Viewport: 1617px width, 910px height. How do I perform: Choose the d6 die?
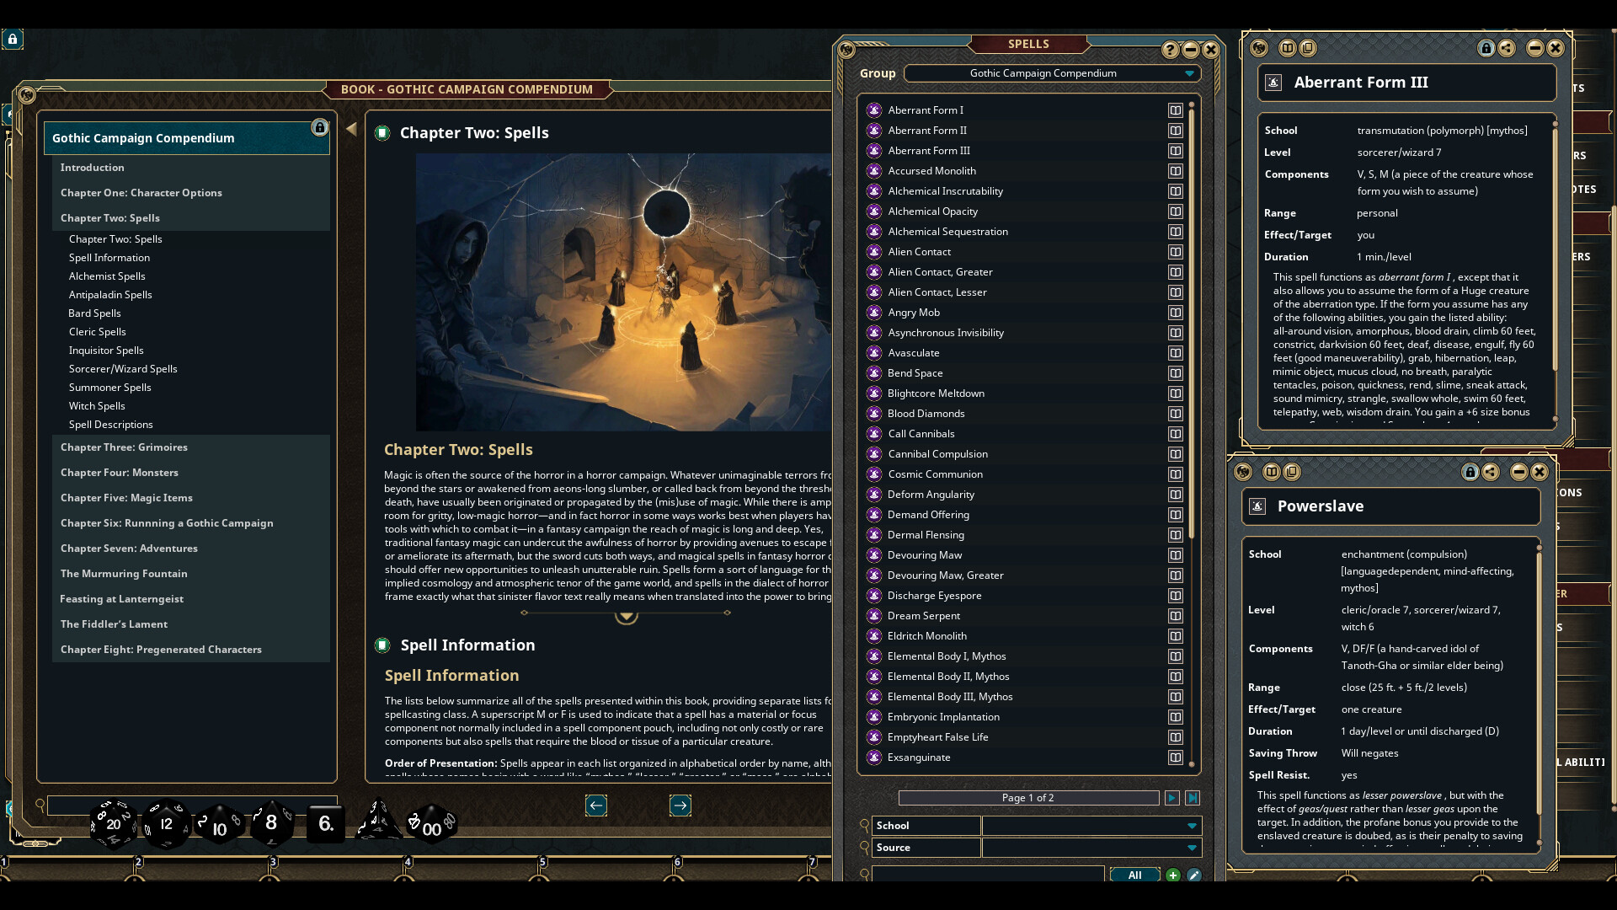point(325,823)
